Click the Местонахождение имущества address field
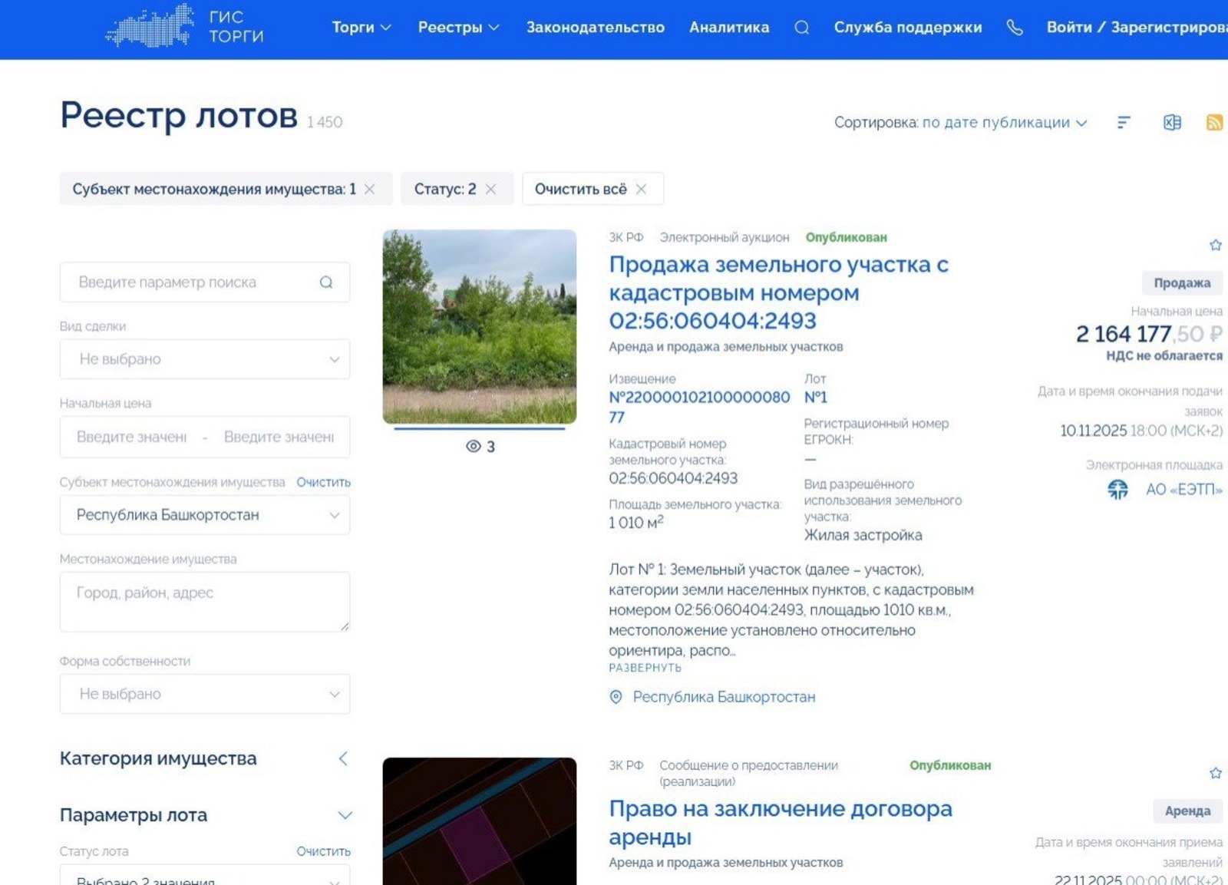The image size is (1228, 885). (204, 601)
